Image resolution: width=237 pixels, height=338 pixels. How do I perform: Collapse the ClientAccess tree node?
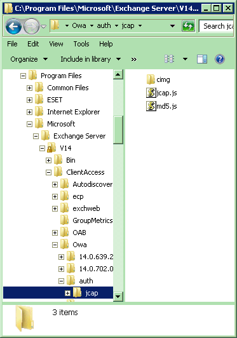coord(48,172)
